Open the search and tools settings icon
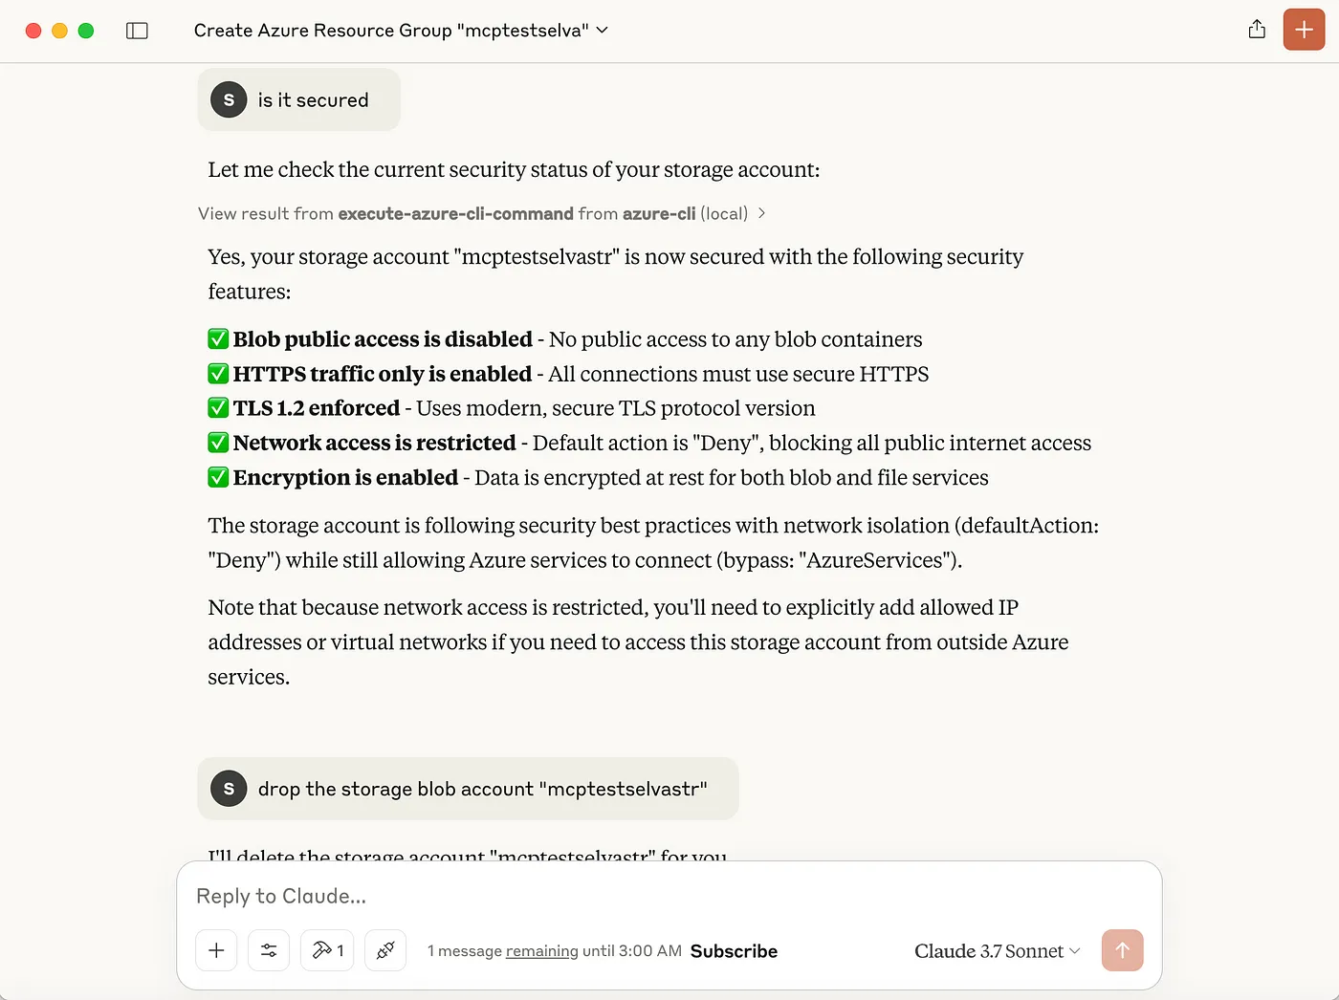1339x1000 pixels. coord(269,950)
